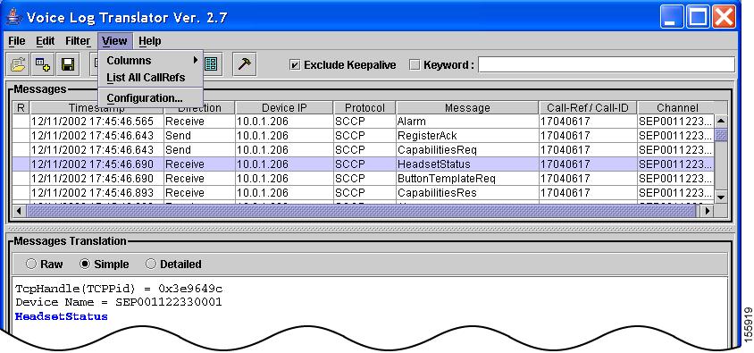
Task: Maximize the Voice Log Translator window
Action: pyautogui.click(x=697, y=17)
